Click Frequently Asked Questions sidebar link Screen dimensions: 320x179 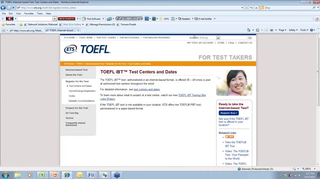pos(75,124)
